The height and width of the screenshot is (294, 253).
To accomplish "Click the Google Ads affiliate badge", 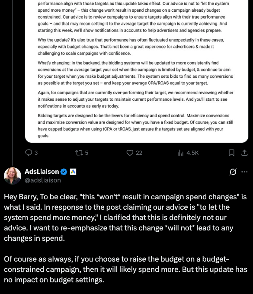I will coord(73,172).
